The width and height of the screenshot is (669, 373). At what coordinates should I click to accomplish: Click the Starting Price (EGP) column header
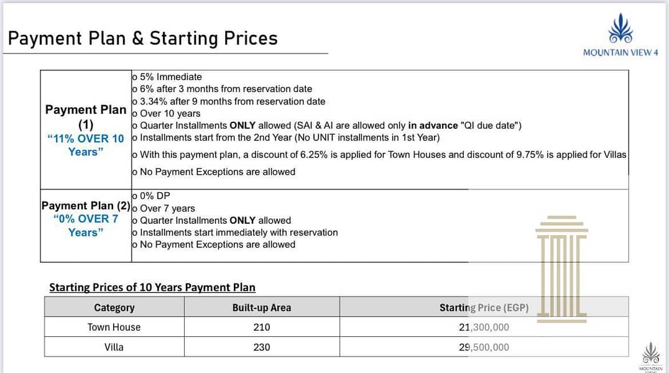pyautogui.click(x=484, y=307)
